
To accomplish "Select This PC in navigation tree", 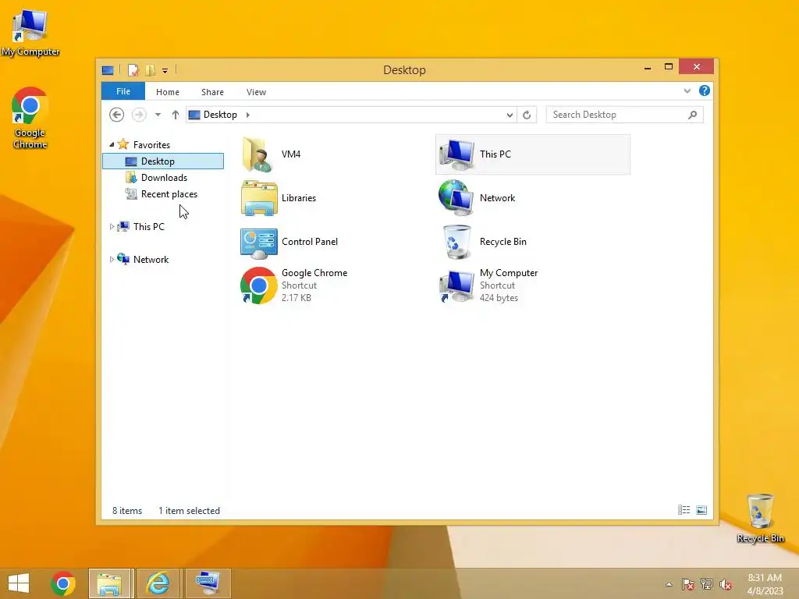I will tap(149, 227).
